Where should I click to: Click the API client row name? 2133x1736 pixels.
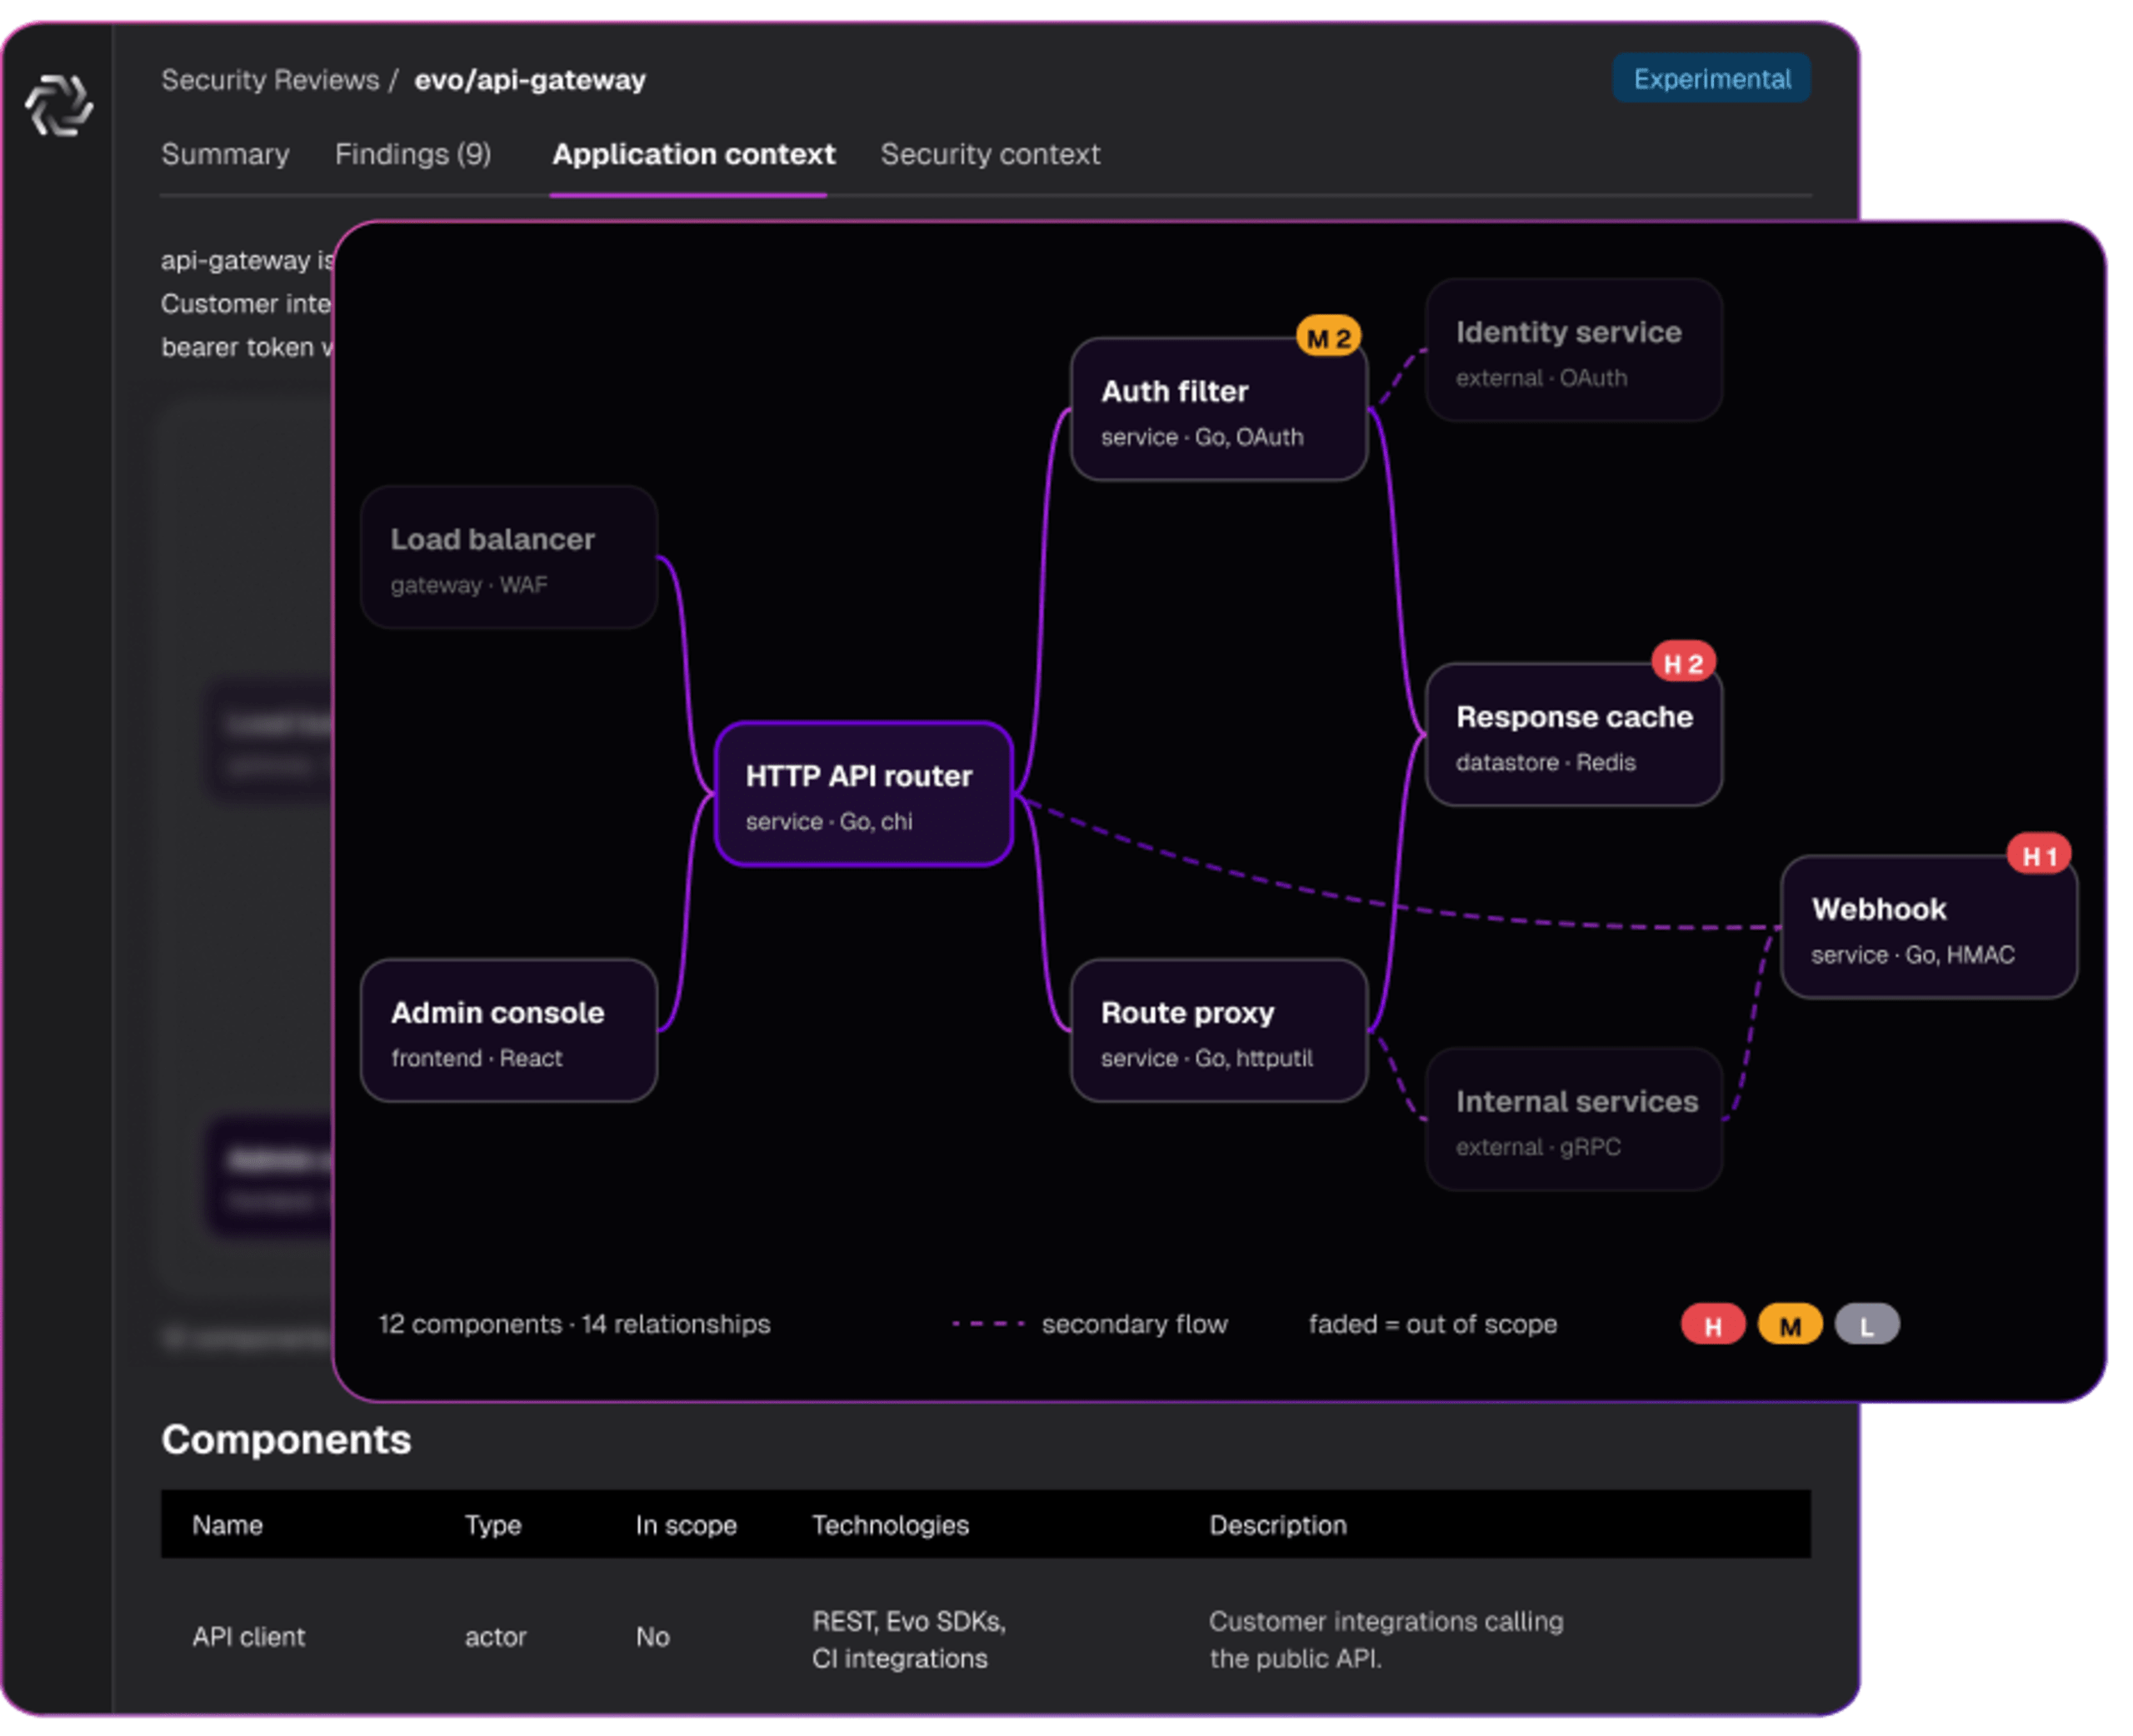tap(248, 1637)
